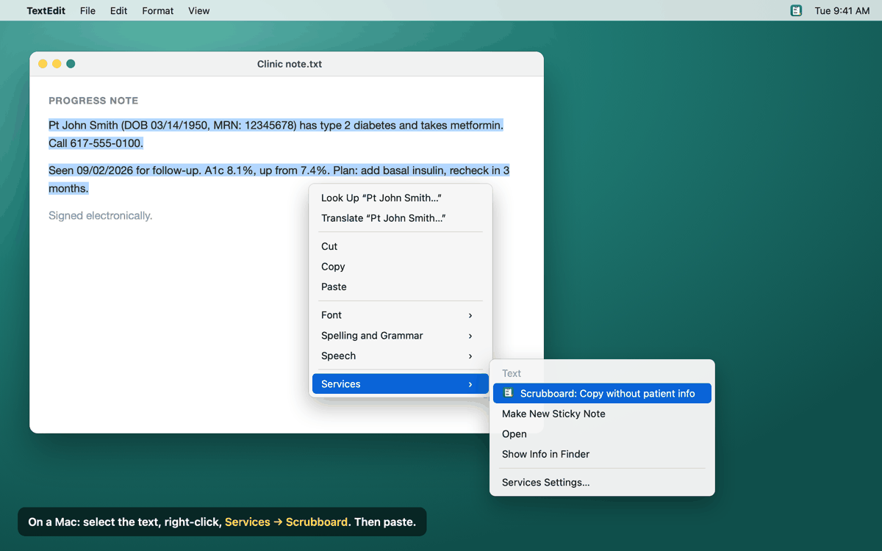Select Cut from the context menu
The image size is (882, 551).
pos(401,246)
